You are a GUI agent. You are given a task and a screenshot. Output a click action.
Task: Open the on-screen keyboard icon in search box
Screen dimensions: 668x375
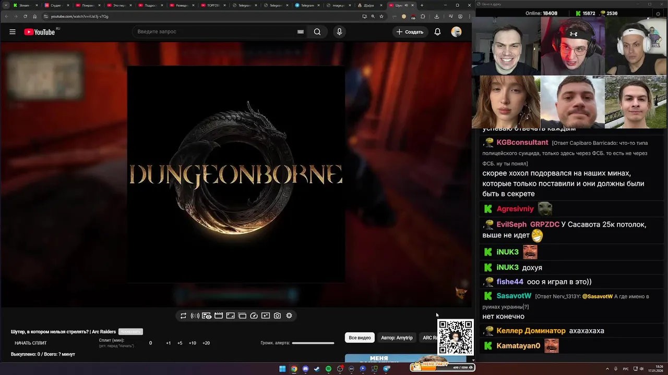[301, 32]
